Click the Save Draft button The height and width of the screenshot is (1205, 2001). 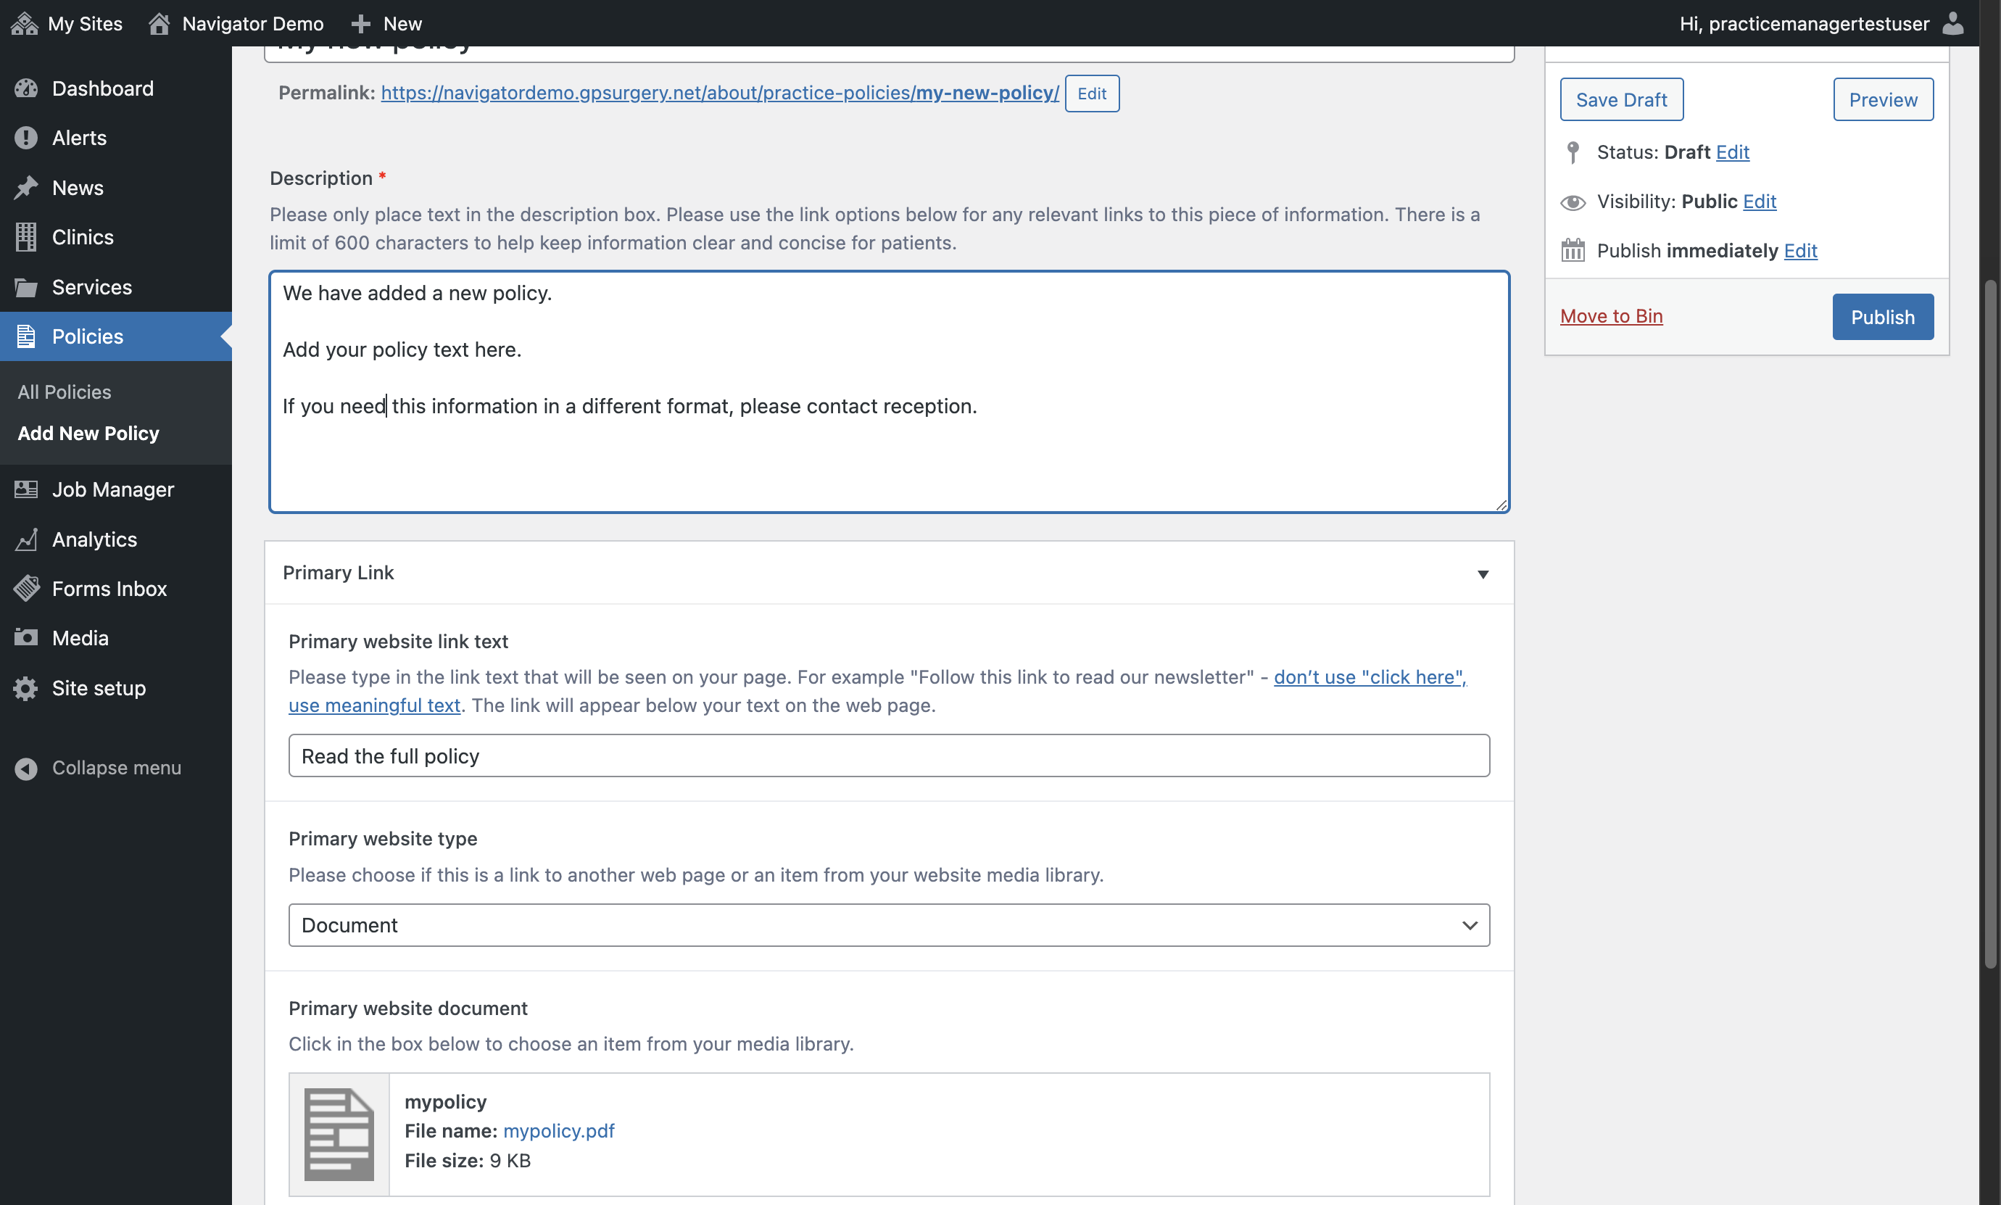pyautogui.click(x=1621, y=99)
